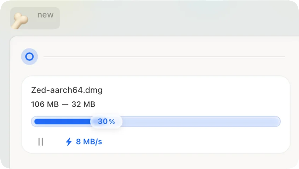Click the 106 MB total size text
This screenshot has width=299, height=169.
(45, 104)
